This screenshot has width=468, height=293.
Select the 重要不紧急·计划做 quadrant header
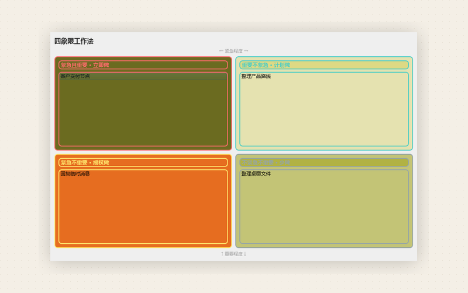324,65
